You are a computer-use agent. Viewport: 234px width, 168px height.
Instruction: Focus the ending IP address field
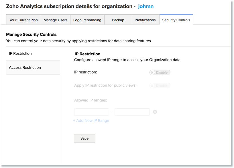(x=132, y=112)
